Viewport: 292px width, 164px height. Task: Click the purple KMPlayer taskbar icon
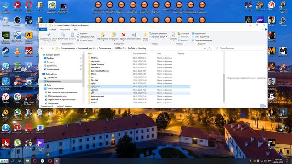tap(57, 161)
